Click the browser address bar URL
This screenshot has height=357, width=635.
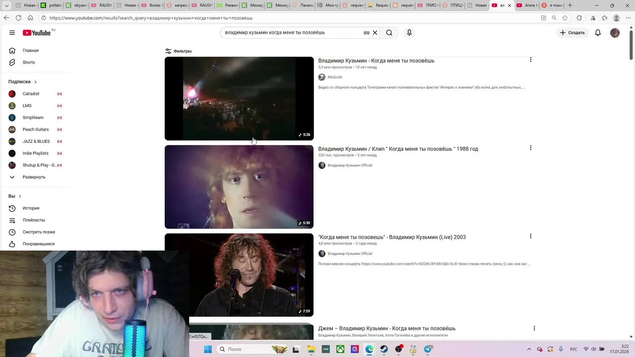pyautogui.click(x=151, y=18)
